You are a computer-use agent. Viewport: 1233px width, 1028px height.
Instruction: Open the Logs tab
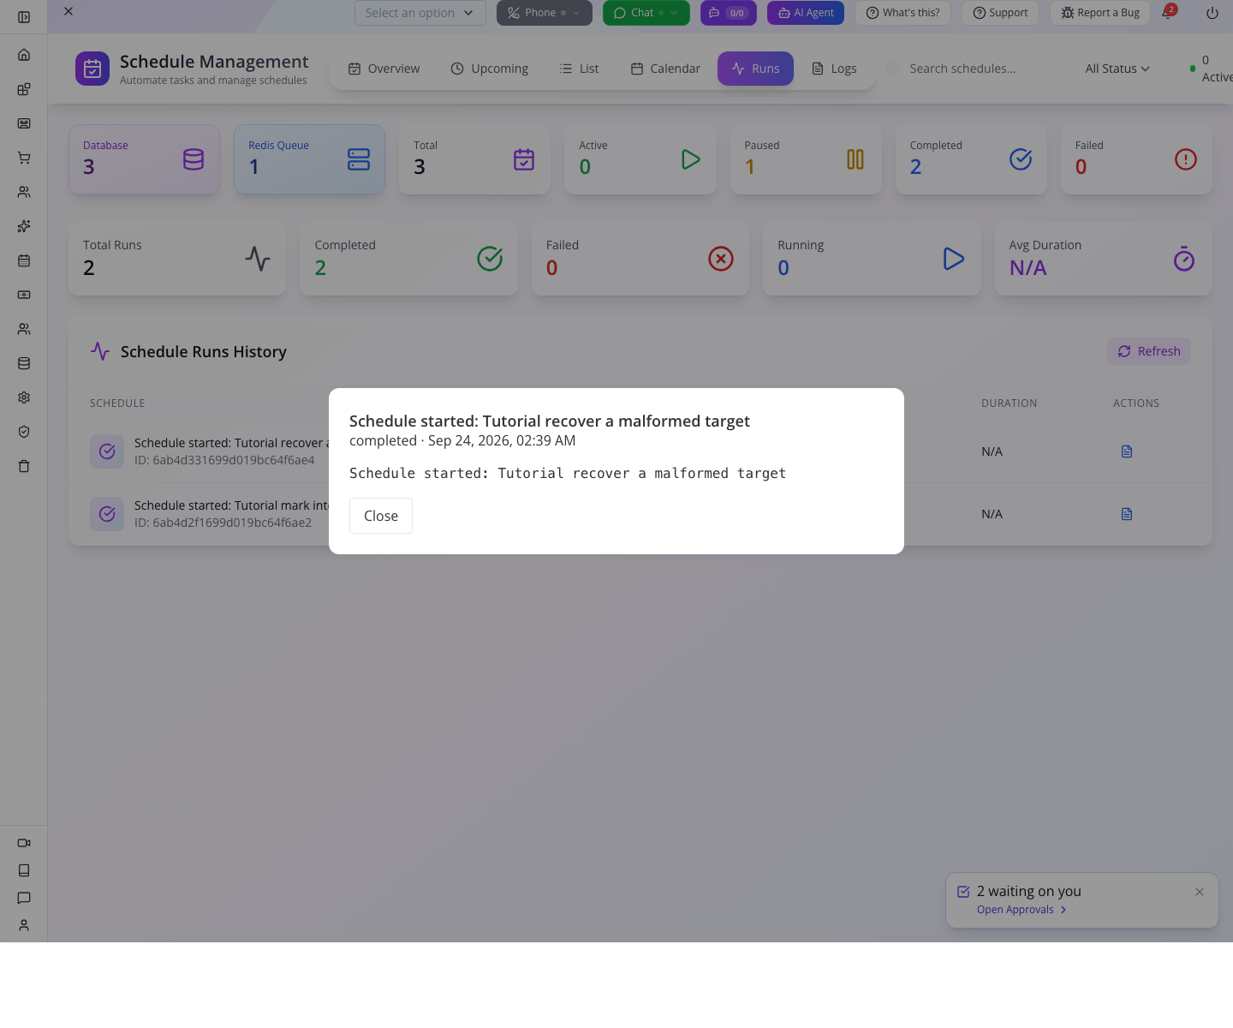click(834, 69)
